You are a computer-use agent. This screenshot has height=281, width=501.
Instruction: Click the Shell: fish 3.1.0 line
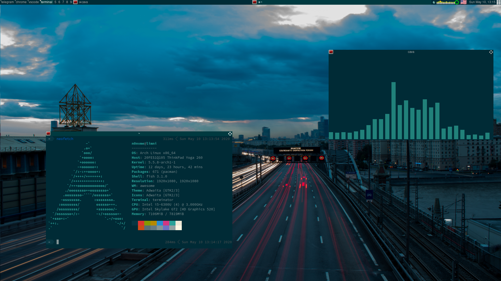pos(149,176)
